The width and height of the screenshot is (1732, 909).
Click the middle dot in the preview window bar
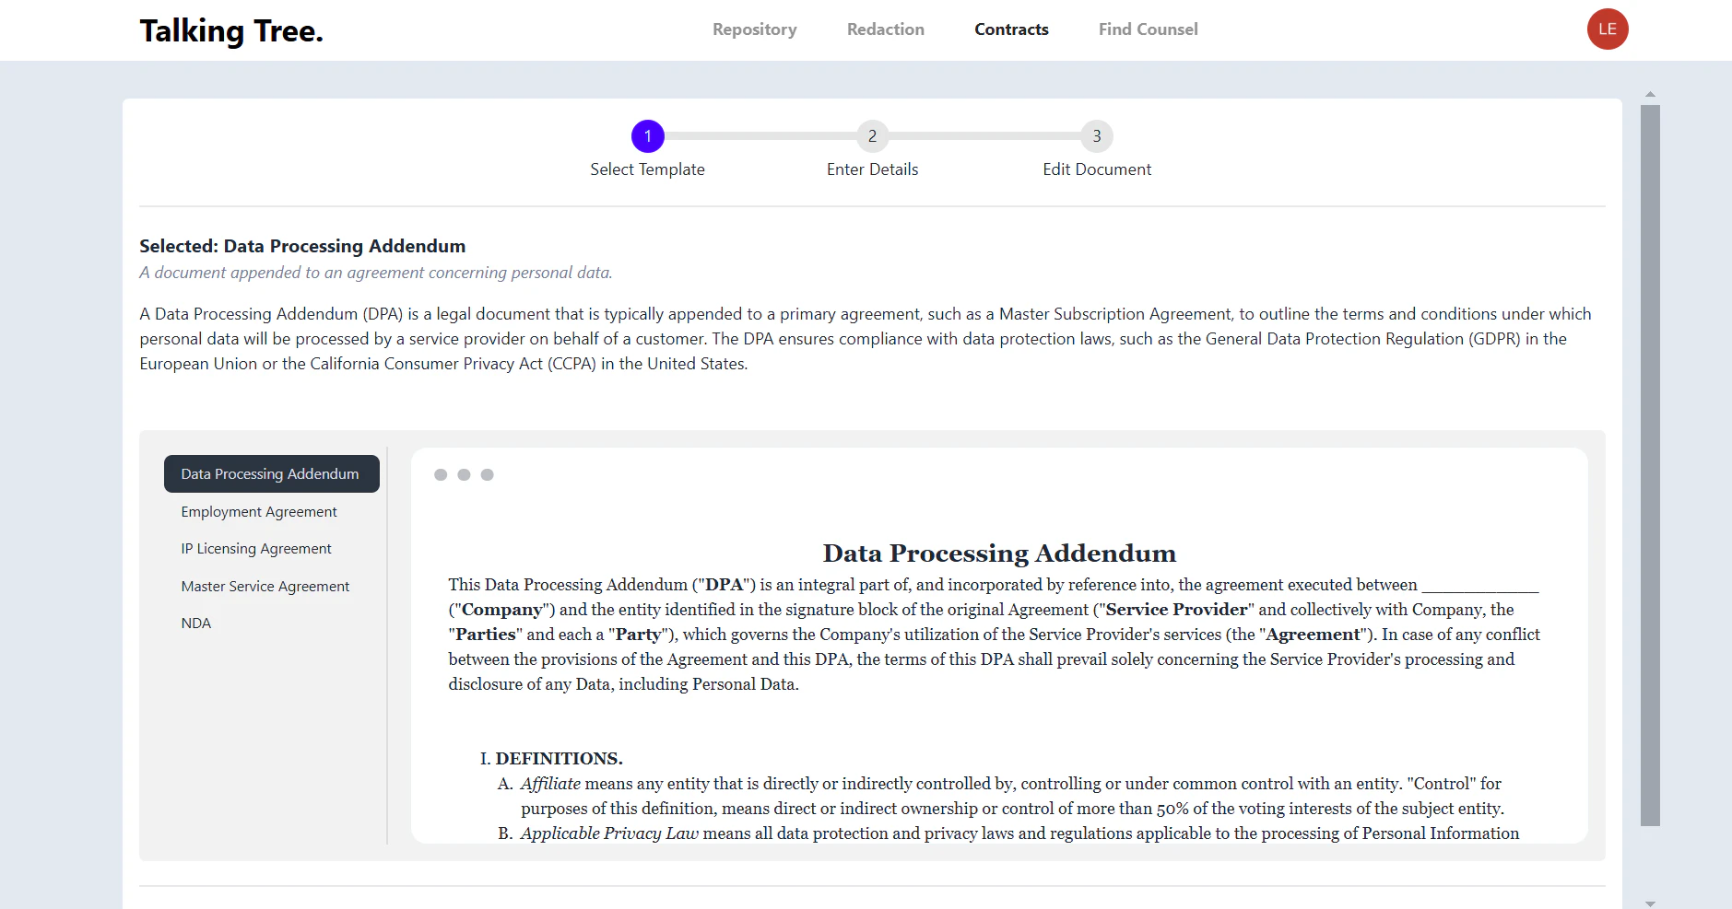(463, 474)
